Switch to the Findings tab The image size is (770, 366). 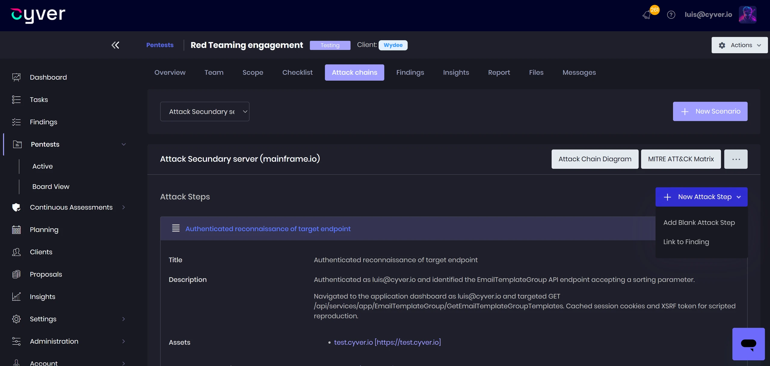(x=410, y=72)
